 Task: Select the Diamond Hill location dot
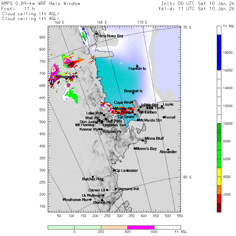tap(116, 189)
